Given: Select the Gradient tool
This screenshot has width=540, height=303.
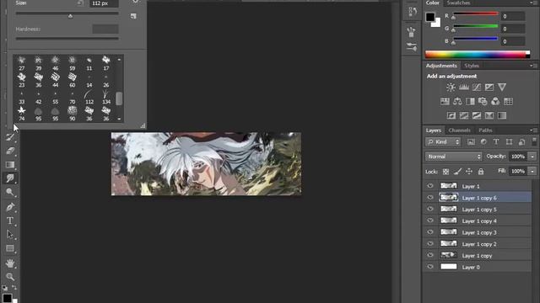Looking at the screenshot, I should tap(10, 165).
